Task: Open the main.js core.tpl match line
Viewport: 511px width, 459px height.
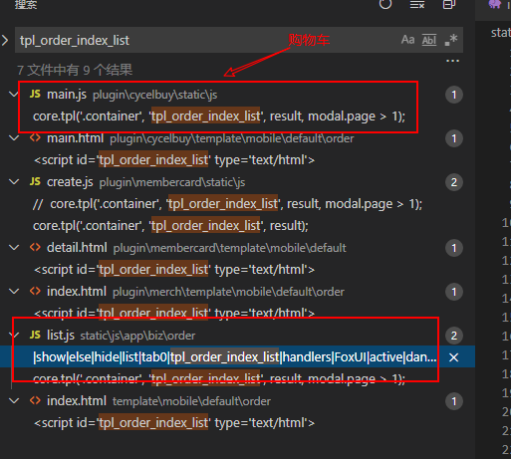Action: click(219, 116)
